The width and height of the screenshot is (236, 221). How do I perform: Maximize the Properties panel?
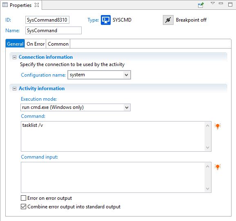tap(230, 4)
